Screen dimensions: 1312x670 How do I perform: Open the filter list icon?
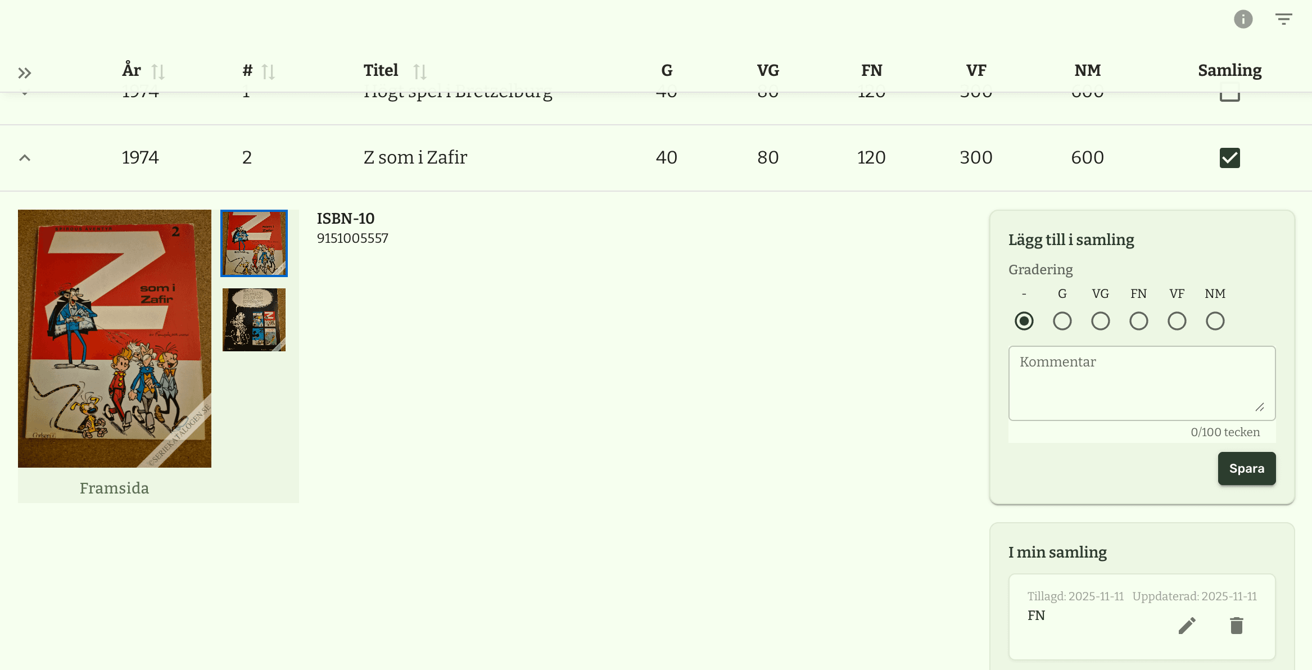pos(1283,20)
